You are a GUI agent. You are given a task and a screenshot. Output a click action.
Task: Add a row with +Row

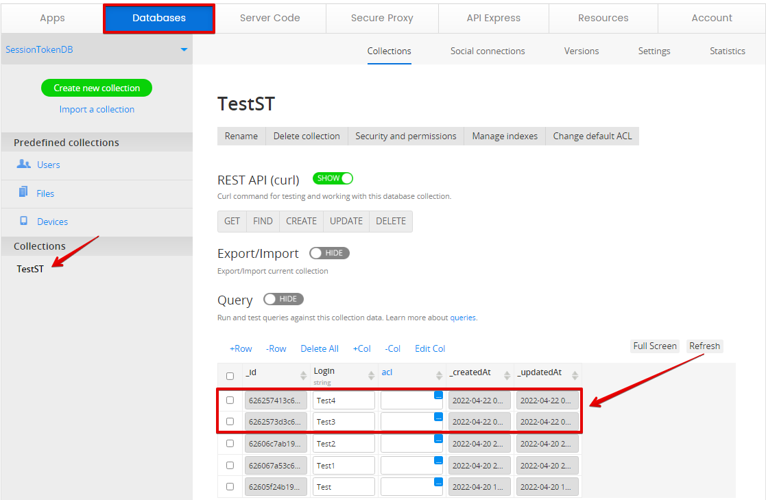pos(241,348)
